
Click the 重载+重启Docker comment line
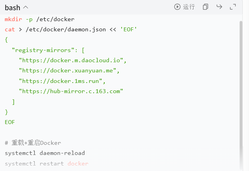coord(33,143)
